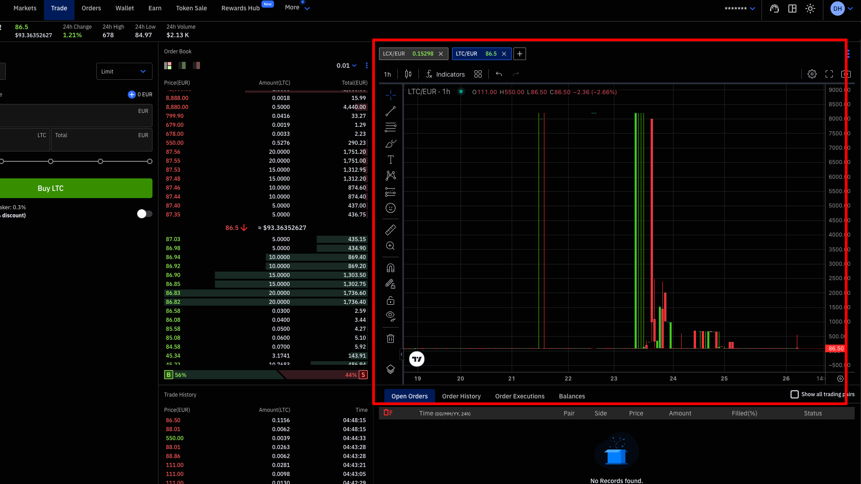Lock all drawing tools
The image size is (861, 484).
[x=391, y=300]
